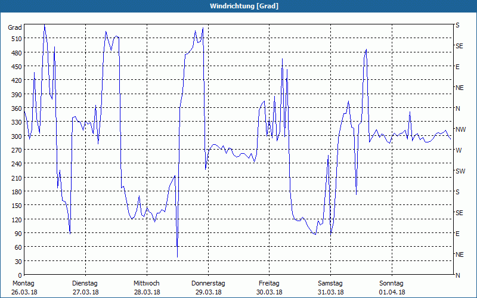This screenshot has width=477, height=298.
Task: Select the 390 y-axis value
Action: [x=17, y=95]
